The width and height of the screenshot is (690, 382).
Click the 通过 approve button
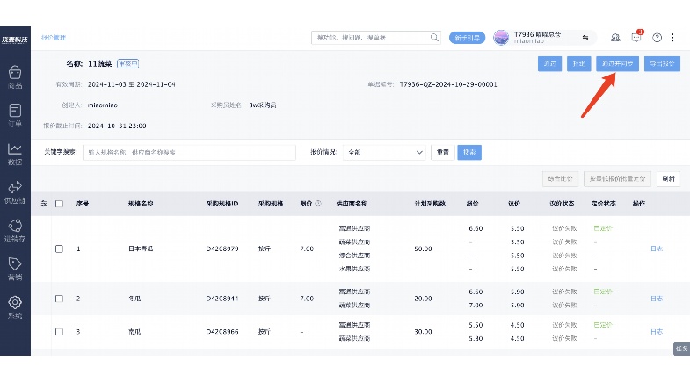(549, 64)
